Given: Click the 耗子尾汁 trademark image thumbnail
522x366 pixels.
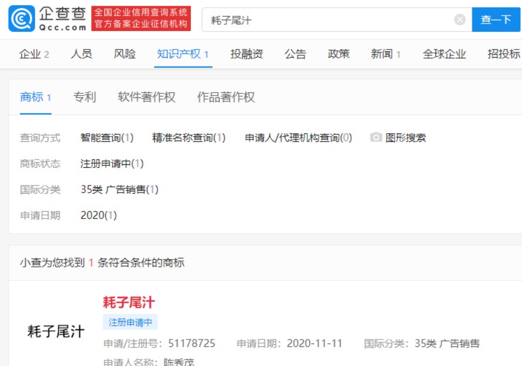Looking at the screenshot, I should tap(56, 331).
